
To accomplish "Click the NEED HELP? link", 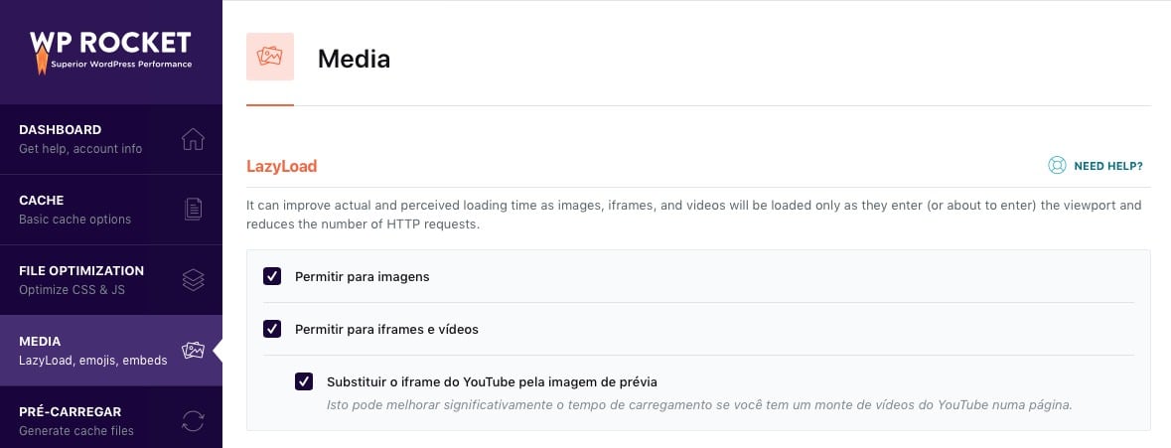I will pos(1107,166).
